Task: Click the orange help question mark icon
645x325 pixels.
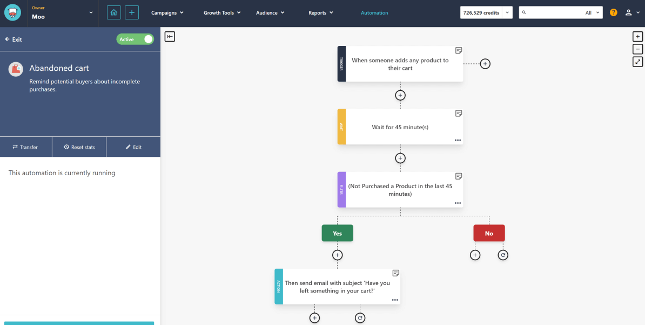Action: (x=613, y=12)
